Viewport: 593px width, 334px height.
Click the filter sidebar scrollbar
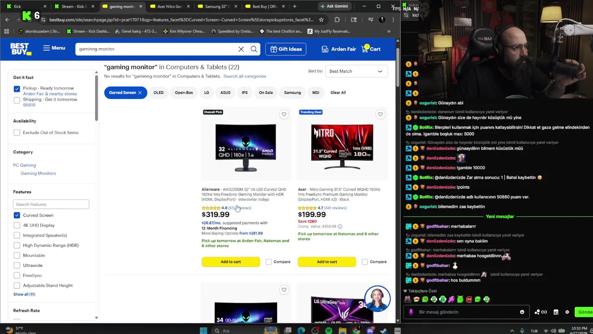(96, 97)
